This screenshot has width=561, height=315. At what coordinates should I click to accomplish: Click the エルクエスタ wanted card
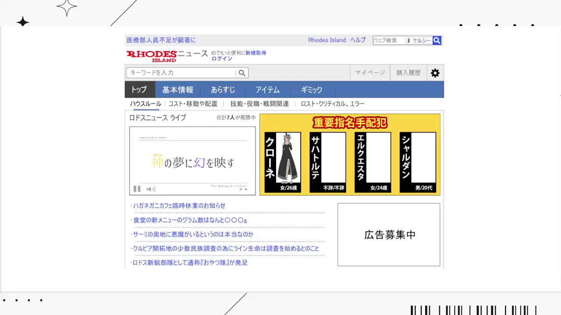click(373, 162)
